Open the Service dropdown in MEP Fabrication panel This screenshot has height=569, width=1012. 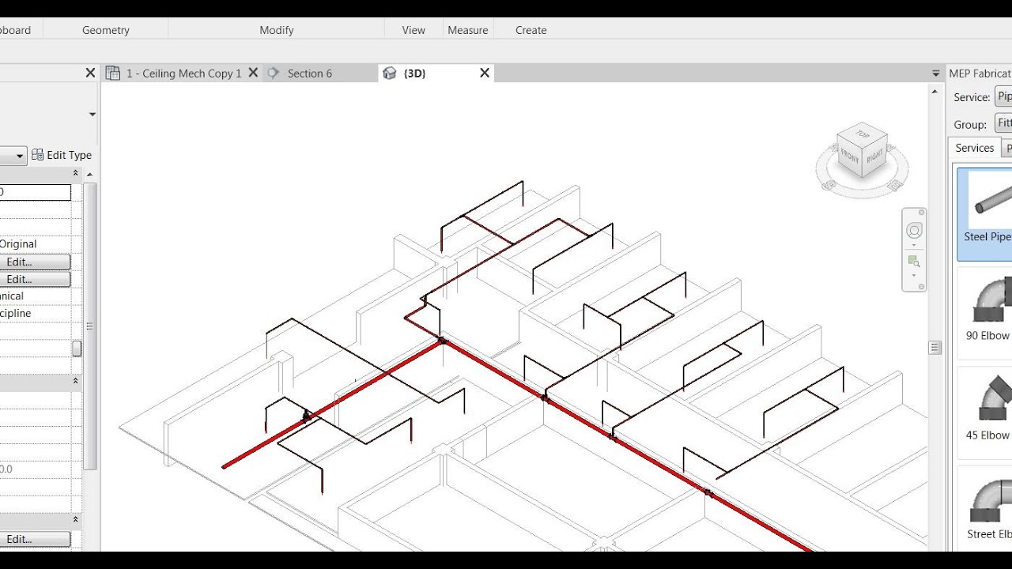click(1003, 96)
